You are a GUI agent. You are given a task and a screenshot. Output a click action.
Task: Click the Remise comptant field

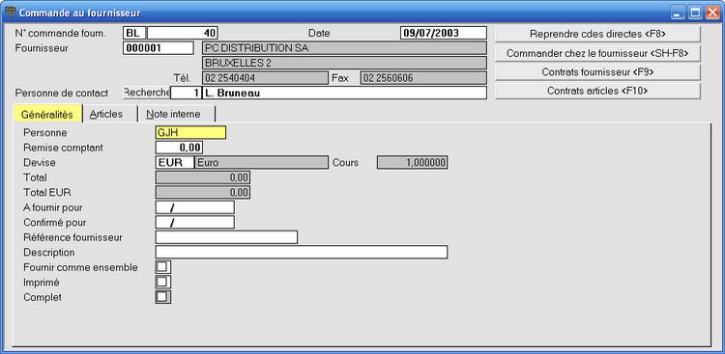180,148
